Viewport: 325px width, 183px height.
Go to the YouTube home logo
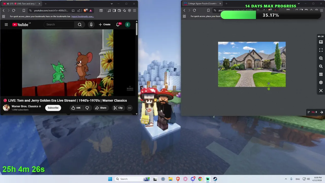(20, 24)
